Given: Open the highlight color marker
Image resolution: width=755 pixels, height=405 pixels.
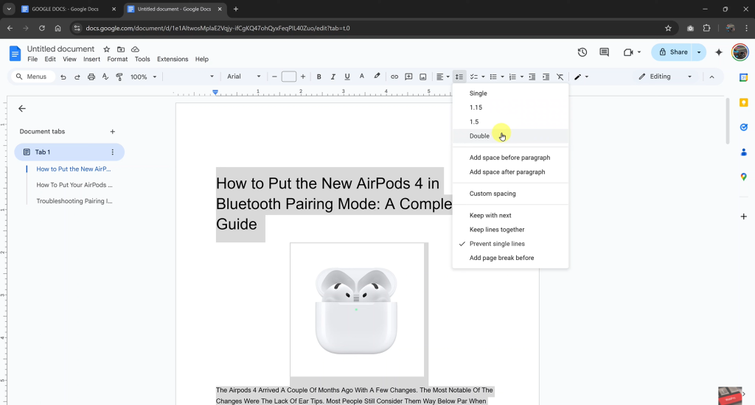Looking at the screenshot, I should (x=377, y=77).
